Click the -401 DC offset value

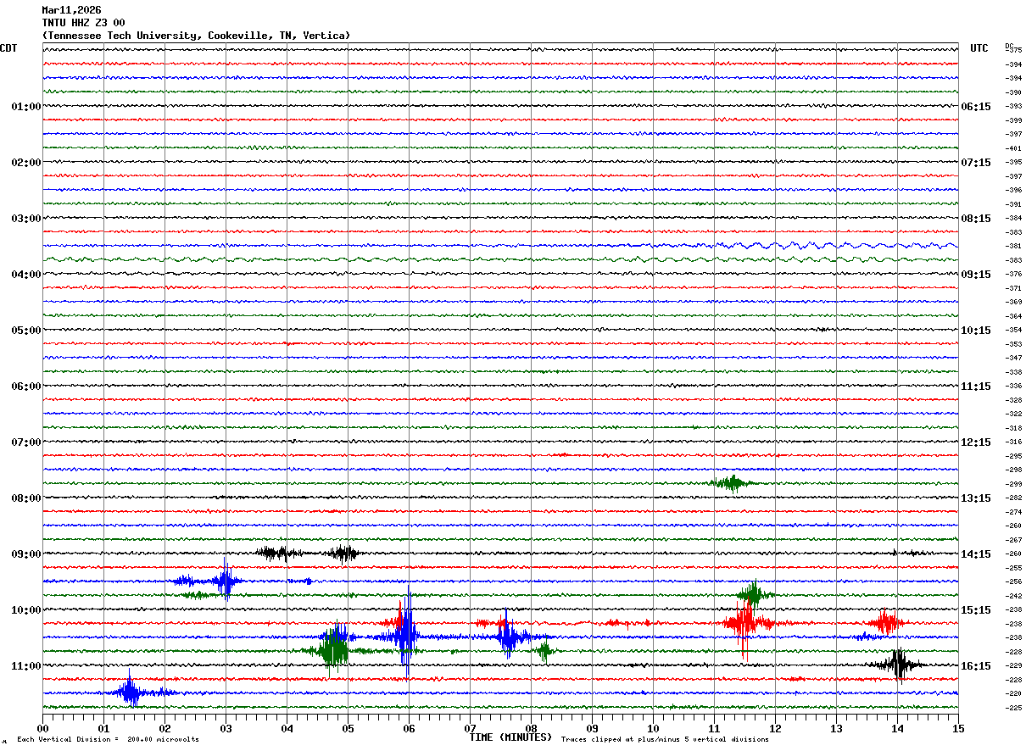click(x=1013, y=148)
